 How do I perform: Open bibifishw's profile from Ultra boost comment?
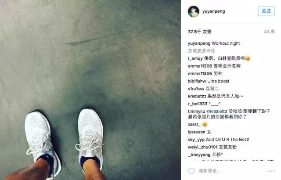click(x=197, y=81)
